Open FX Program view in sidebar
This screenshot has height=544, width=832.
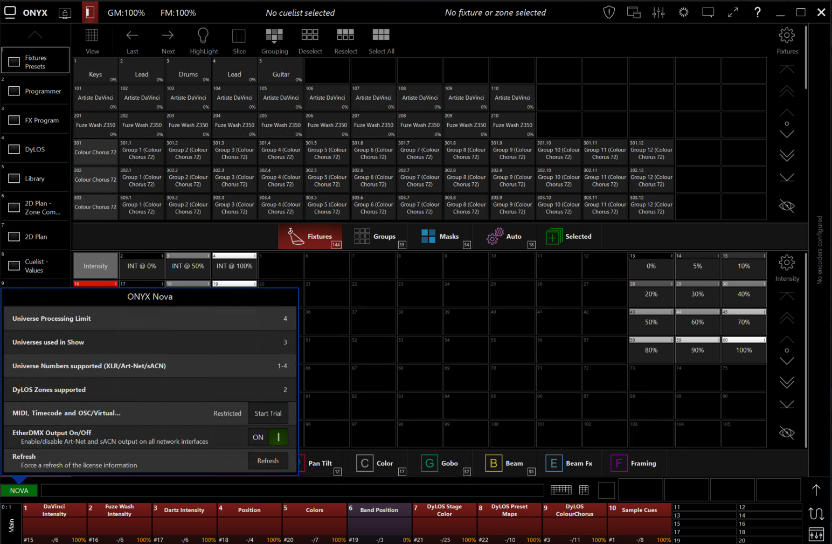pyautogui.click(x=36, y=120)
